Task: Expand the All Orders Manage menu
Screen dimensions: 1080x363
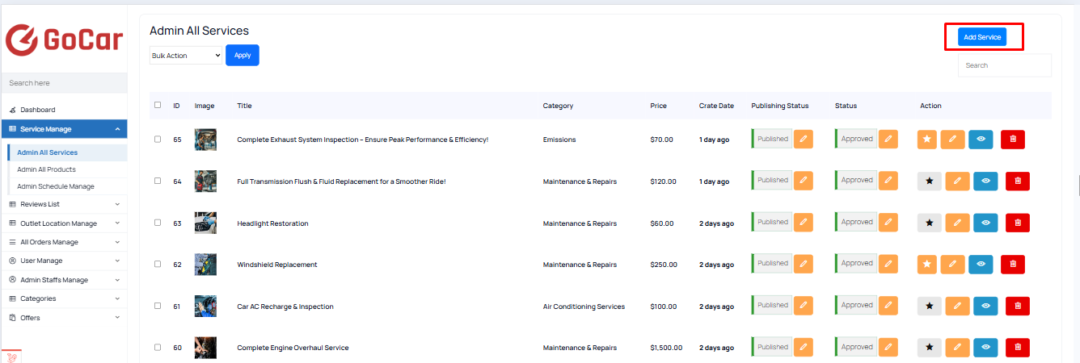Action: pos(64,242)
